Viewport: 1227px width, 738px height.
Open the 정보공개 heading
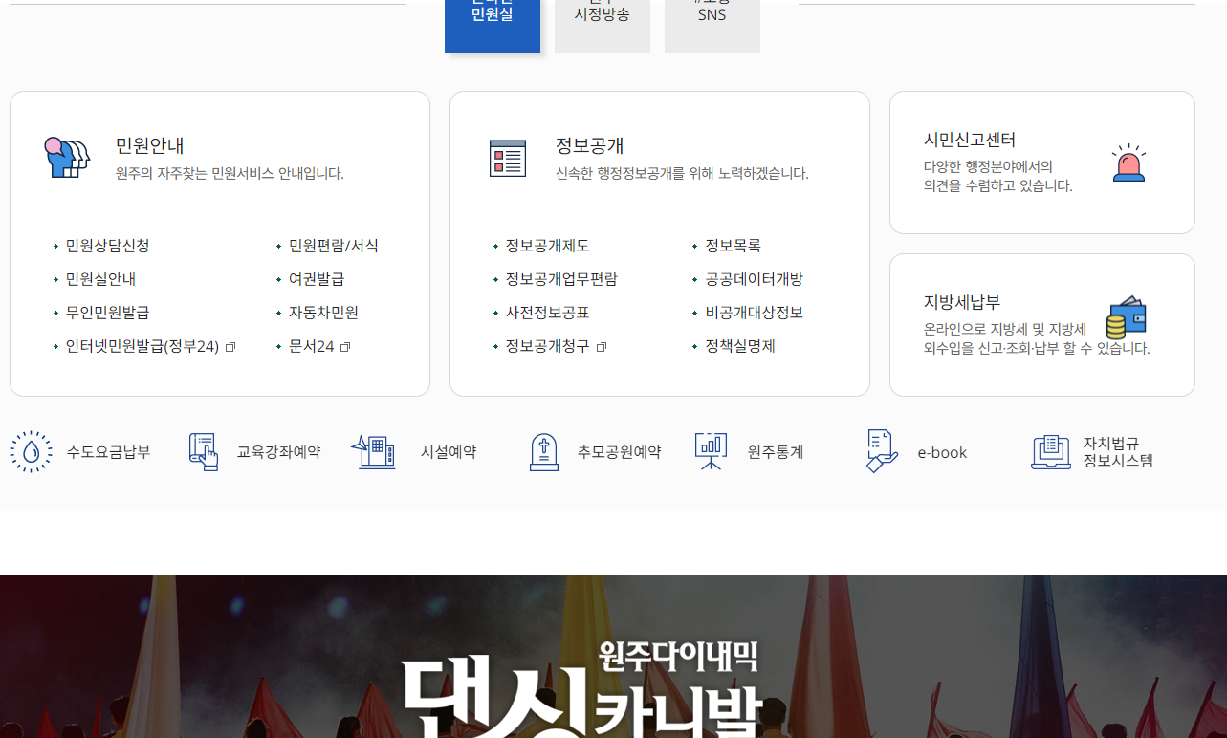pyautogui.click(x=590, y=145)
